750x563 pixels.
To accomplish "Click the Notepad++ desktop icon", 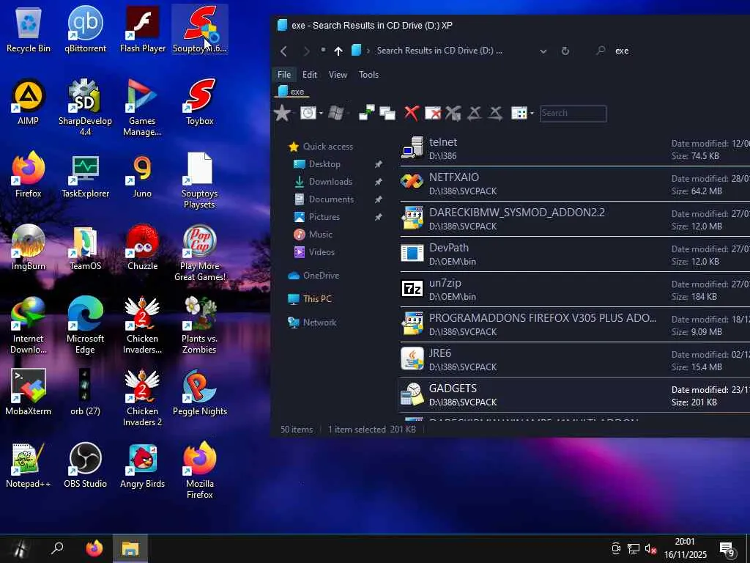I will 29,466.
